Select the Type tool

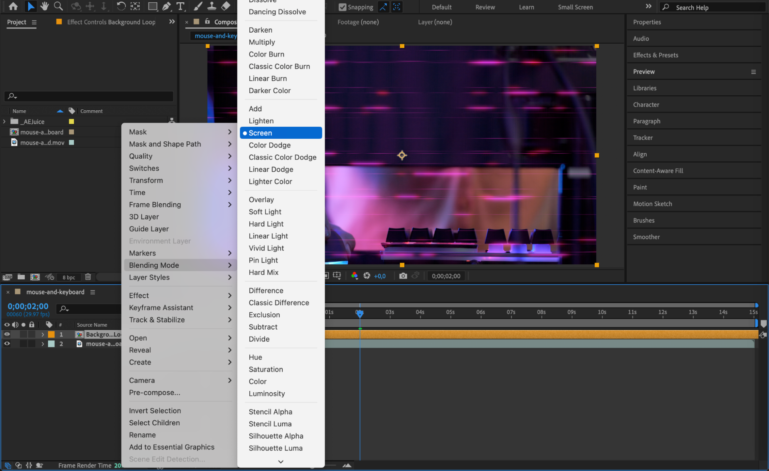click(180, 6)
